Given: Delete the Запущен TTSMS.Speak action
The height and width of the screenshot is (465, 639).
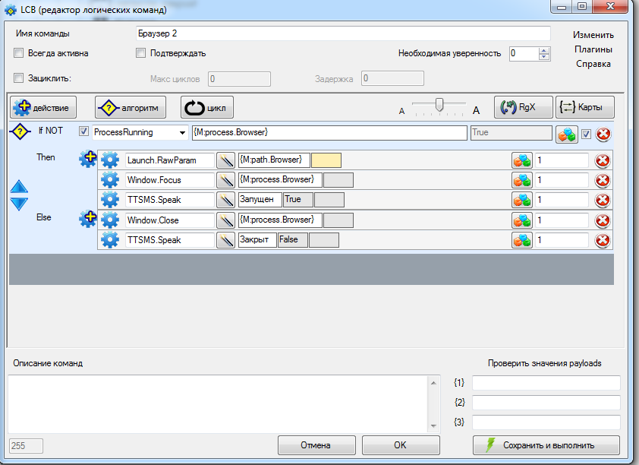Looking at the screenshot, I should pyautogui.click(x=603, y=200).
